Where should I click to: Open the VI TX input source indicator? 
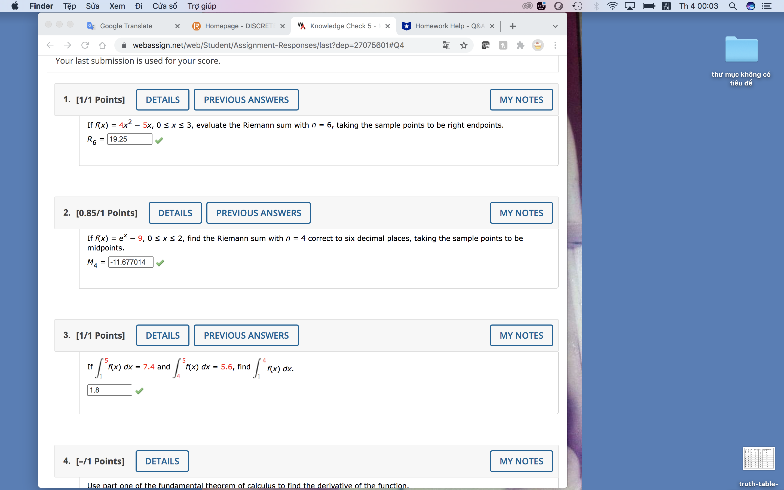point(666,6)
